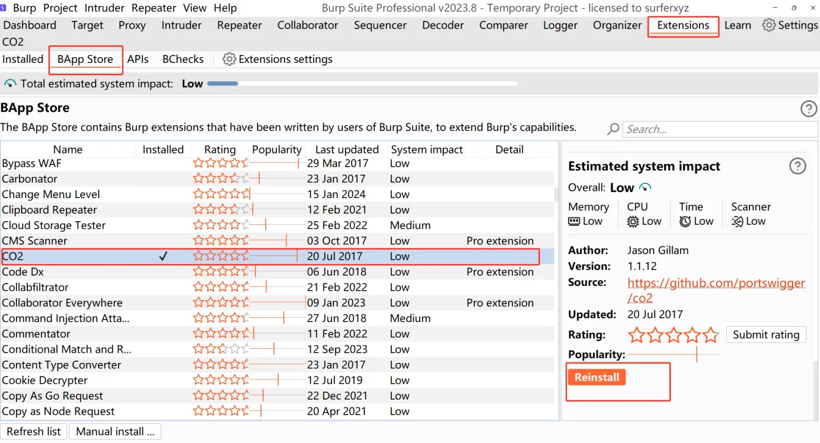Viewport: 820px width, 443px height.
Task: Click the BApp search field
Action: pyautogui.click(x=720, y=129)
